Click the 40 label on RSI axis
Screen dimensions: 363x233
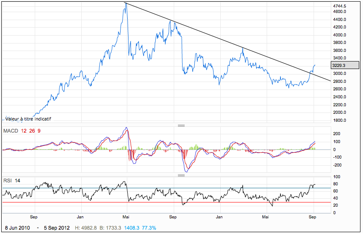pyautogui.click(x=335, y=198)
